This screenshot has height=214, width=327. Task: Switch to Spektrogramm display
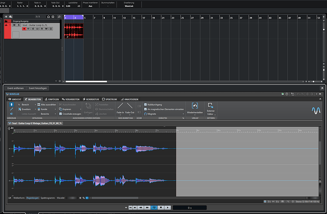48,198
